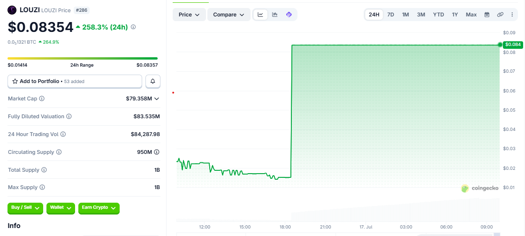Click the $0.08354 price value
Screen dimensions: 525x236
click(40, 27)
